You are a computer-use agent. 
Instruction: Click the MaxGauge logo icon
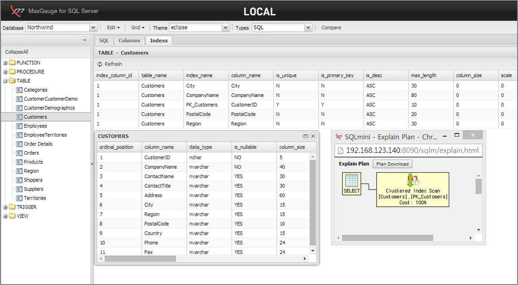click(17, 11)
